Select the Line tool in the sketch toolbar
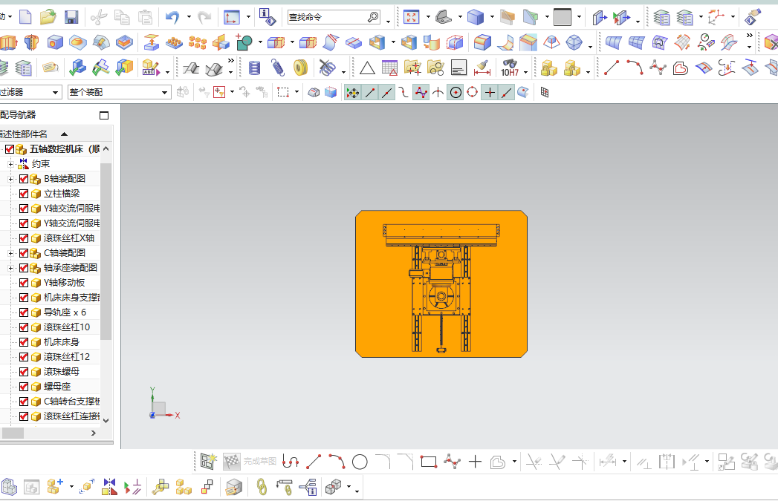778x501 pixels. click(314, 462)
